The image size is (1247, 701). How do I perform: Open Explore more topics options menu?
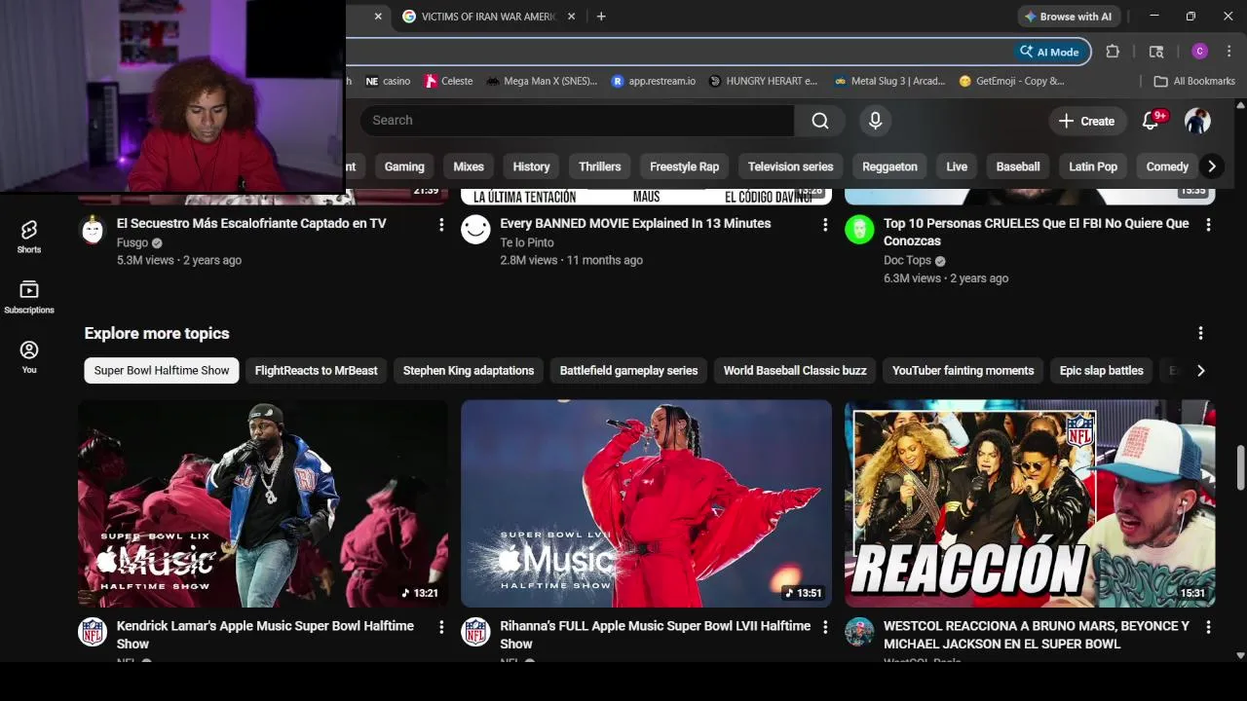tap(1200, 333)
